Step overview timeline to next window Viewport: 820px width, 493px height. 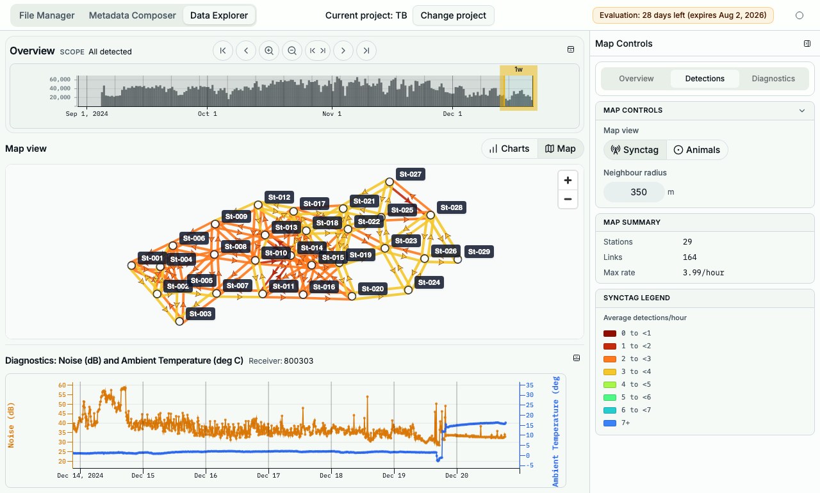343,51
